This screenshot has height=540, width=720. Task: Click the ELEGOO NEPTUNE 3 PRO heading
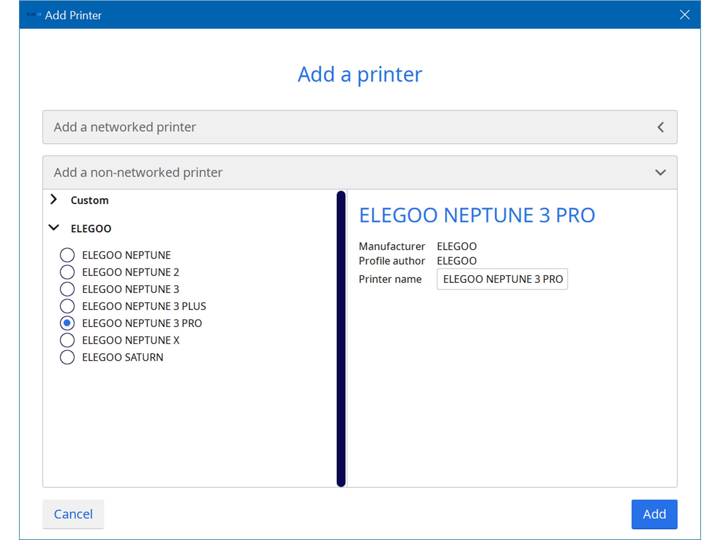477,215
